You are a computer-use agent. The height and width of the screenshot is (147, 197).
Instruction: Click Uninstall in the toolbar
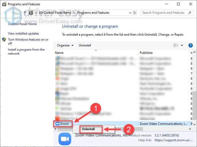(85, 45)
